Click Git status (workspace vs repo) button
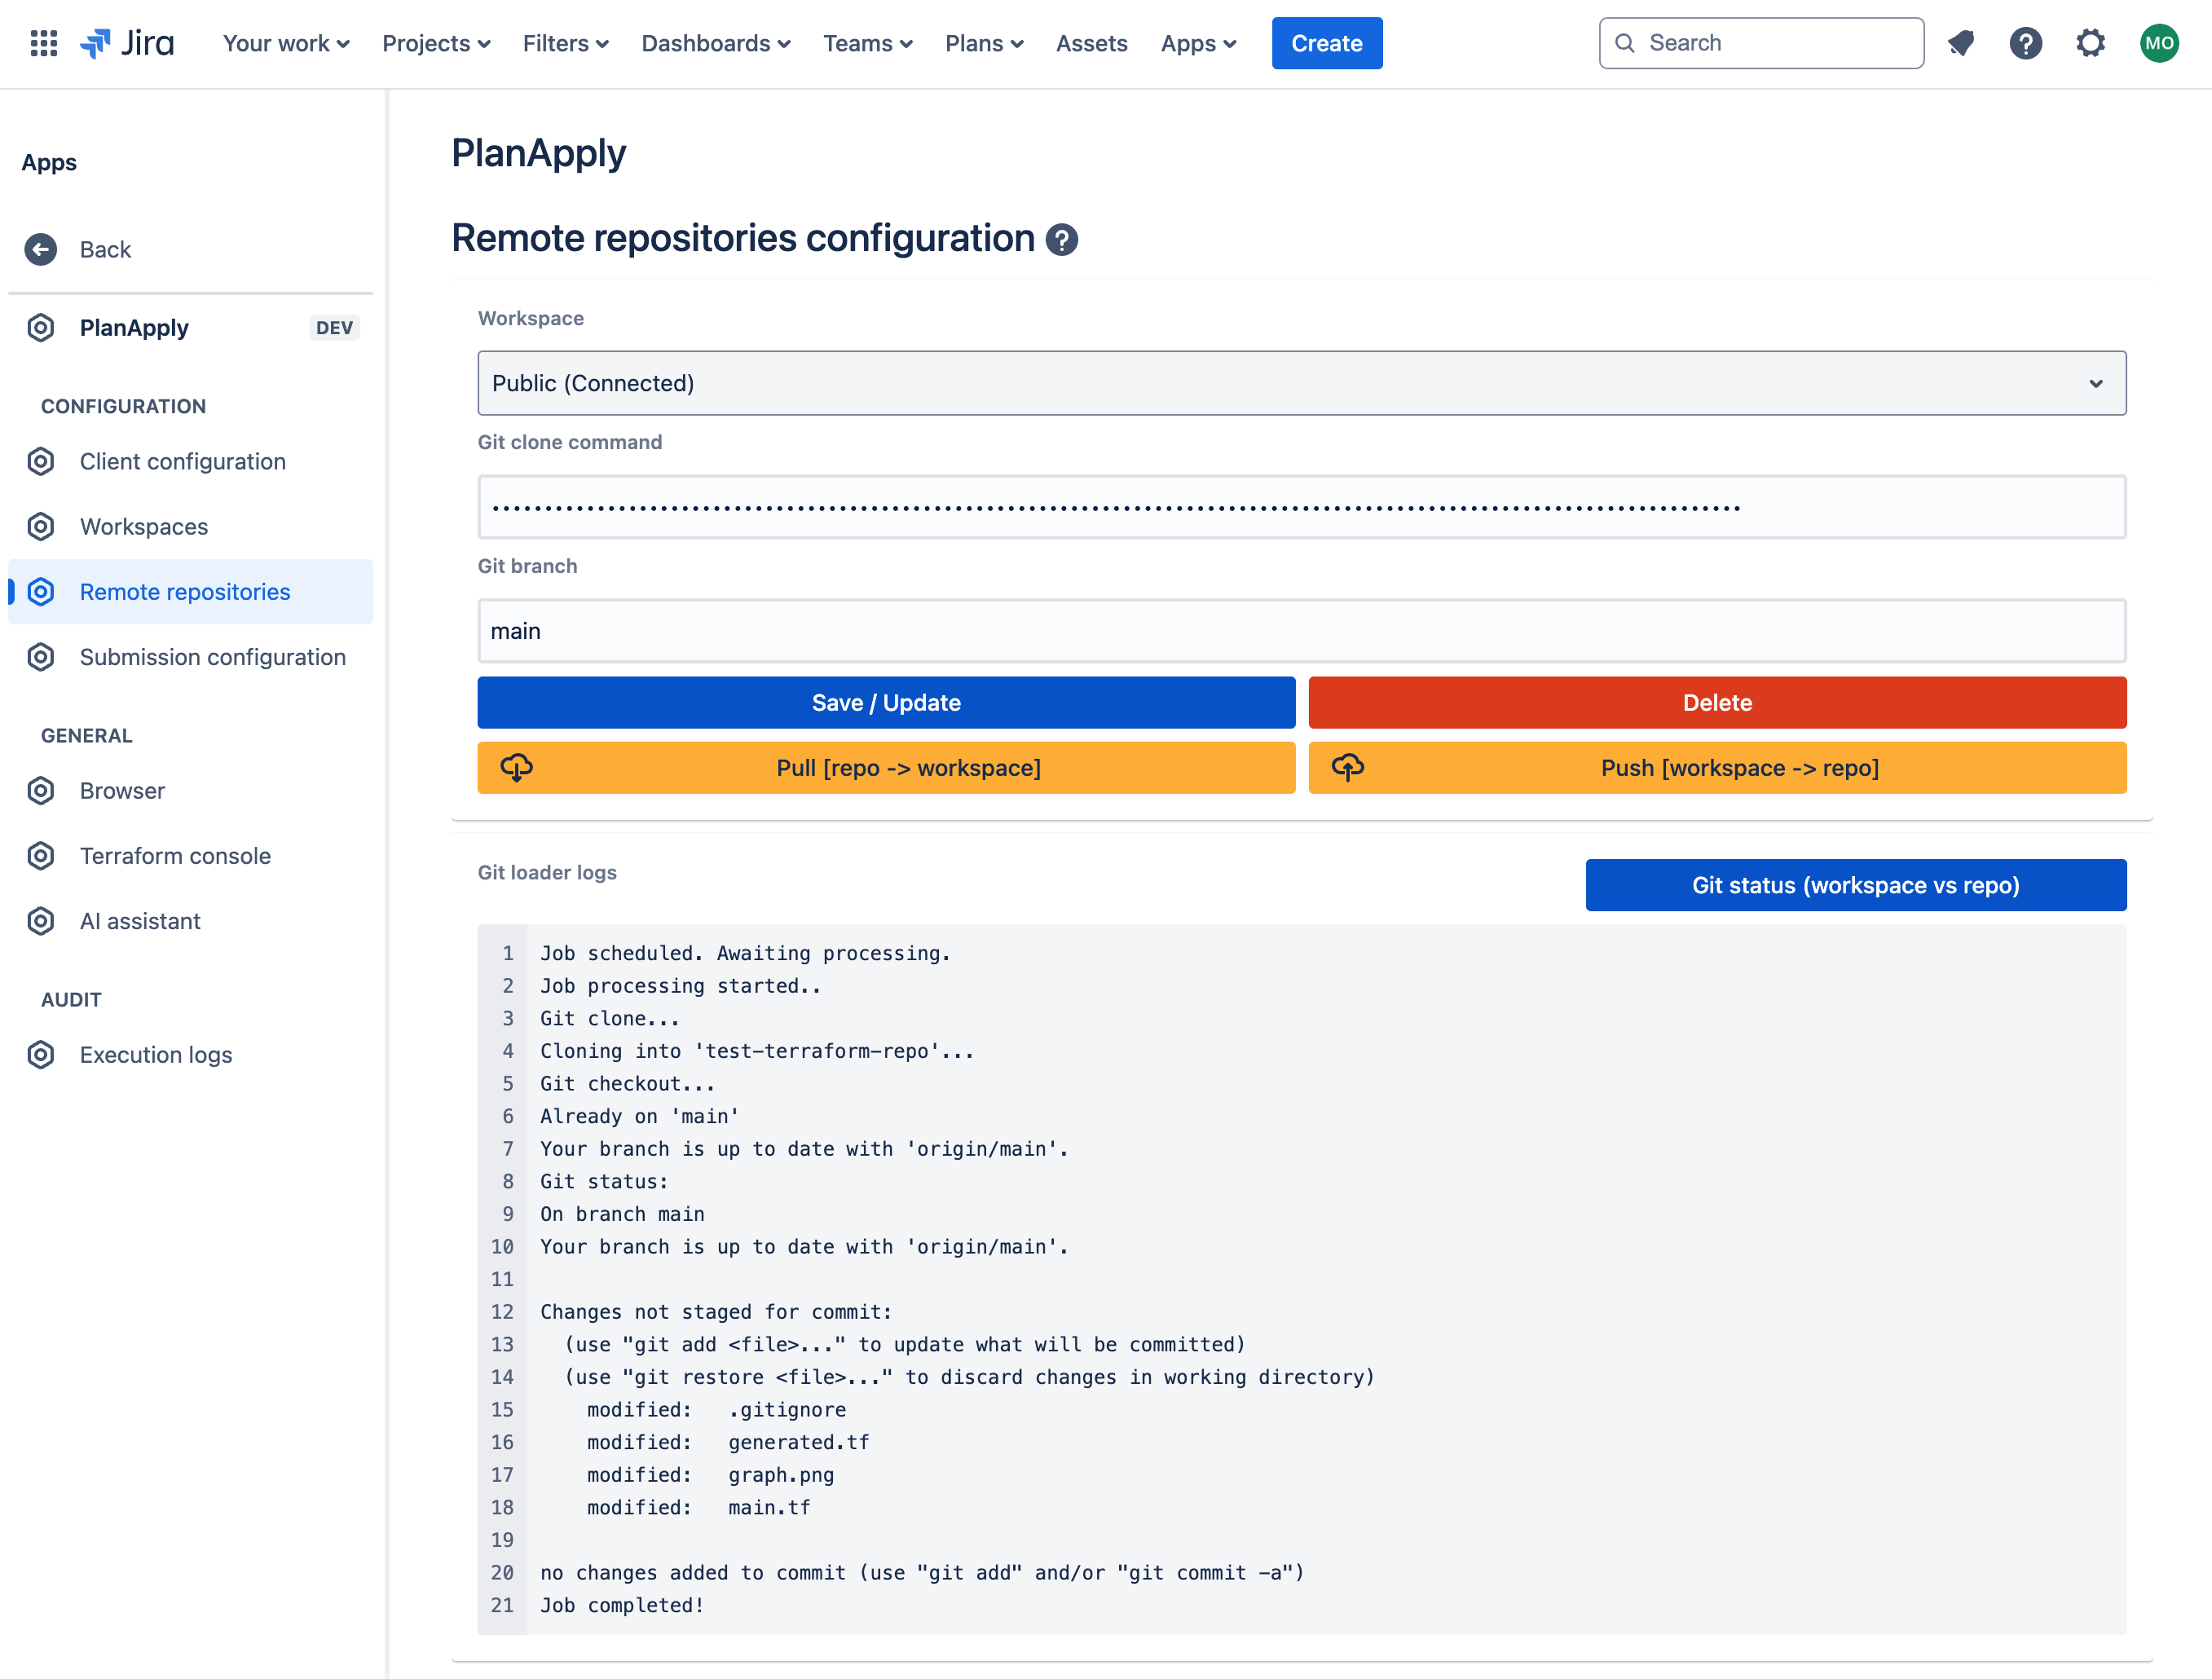Screen dimensions: 2212x1679 1855,885
